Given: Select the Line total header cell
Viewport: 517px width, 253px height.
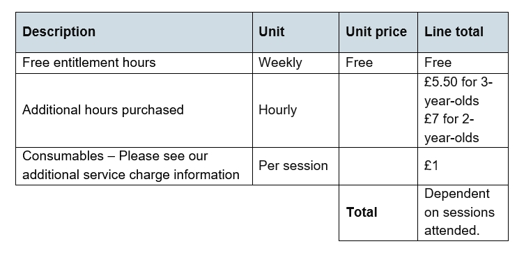Looking at the screenshot, I should click(463, 32).
